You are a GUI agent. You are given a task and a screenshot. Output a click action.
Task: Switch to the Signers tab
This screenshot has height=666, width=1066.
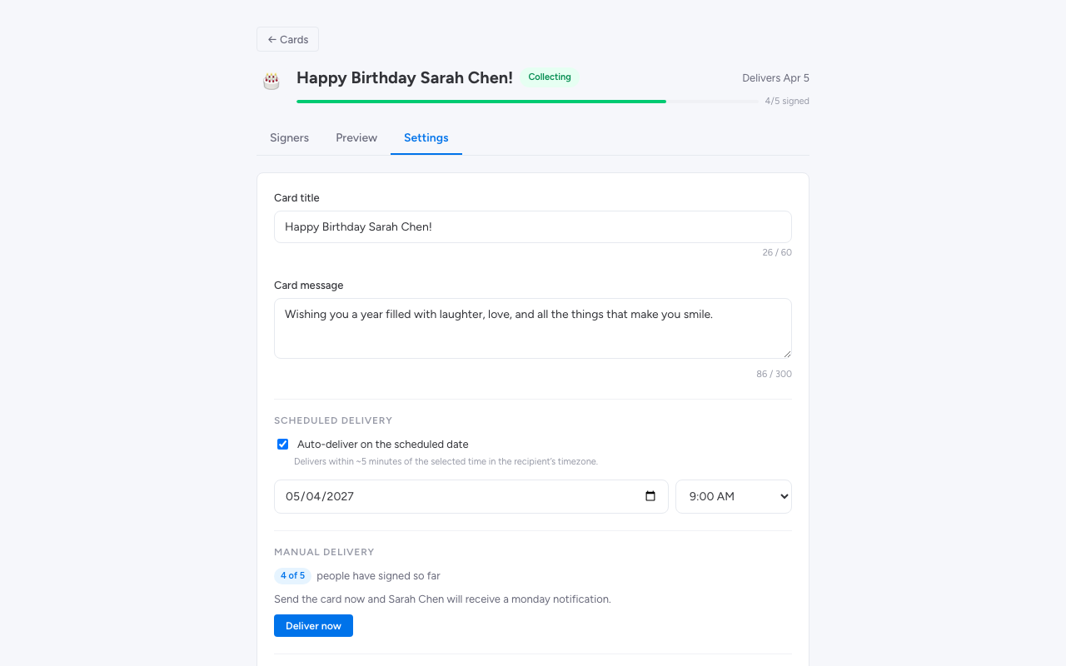click(x=289, y=137)
